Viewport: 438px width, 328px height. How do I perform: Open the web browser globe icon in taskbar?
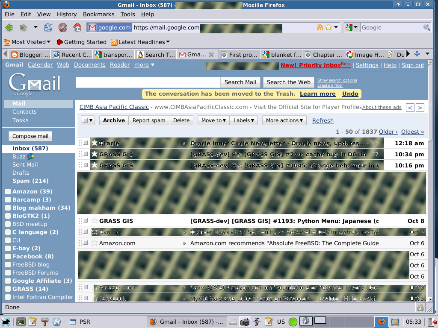[x=57, y=322]
